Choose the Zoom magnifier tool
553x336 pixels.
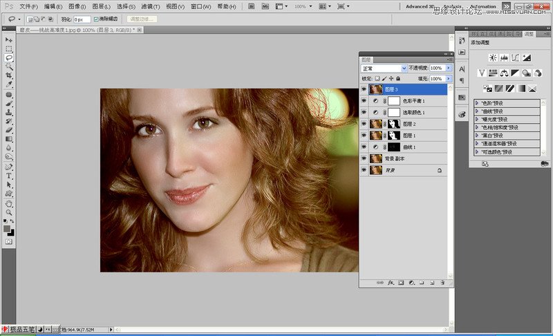[9, 212]
